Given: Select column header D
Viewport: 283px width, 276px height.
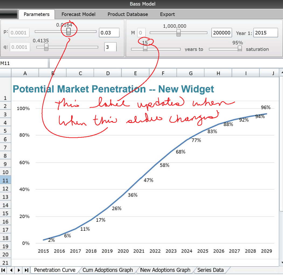Looking at the screenshot, I should pyautogui.click(x=108, y=73).
